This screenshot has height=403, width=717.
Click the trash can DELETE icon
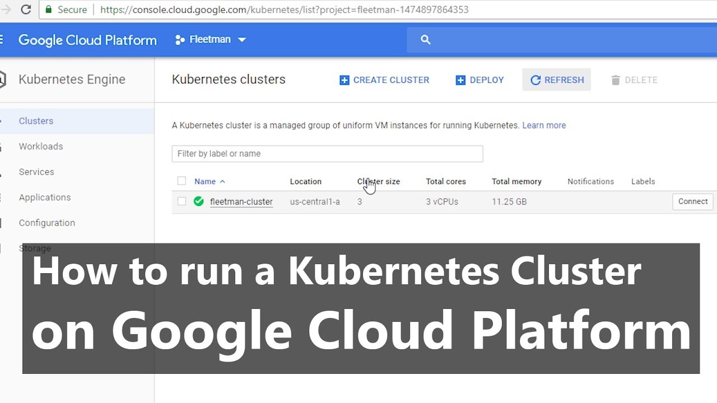click(616, 80)
